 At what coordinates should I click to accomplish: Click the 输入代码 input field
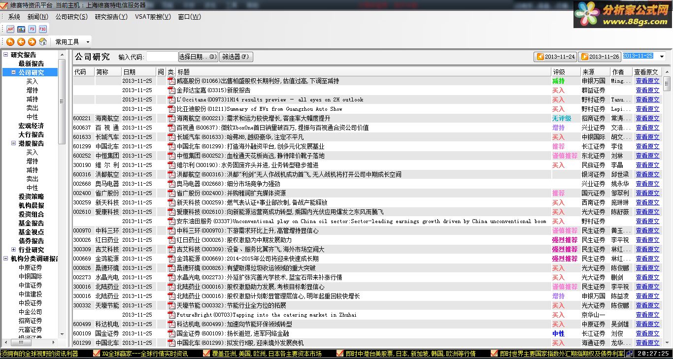tap(162, 57)
